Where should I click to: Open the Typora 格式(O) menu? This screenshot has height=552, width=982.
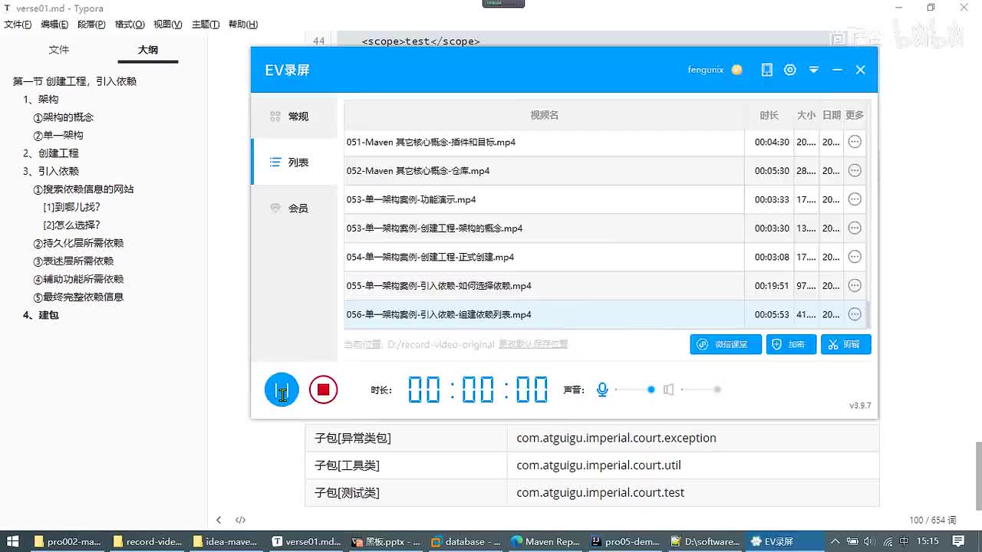click(x=130, y=25)
